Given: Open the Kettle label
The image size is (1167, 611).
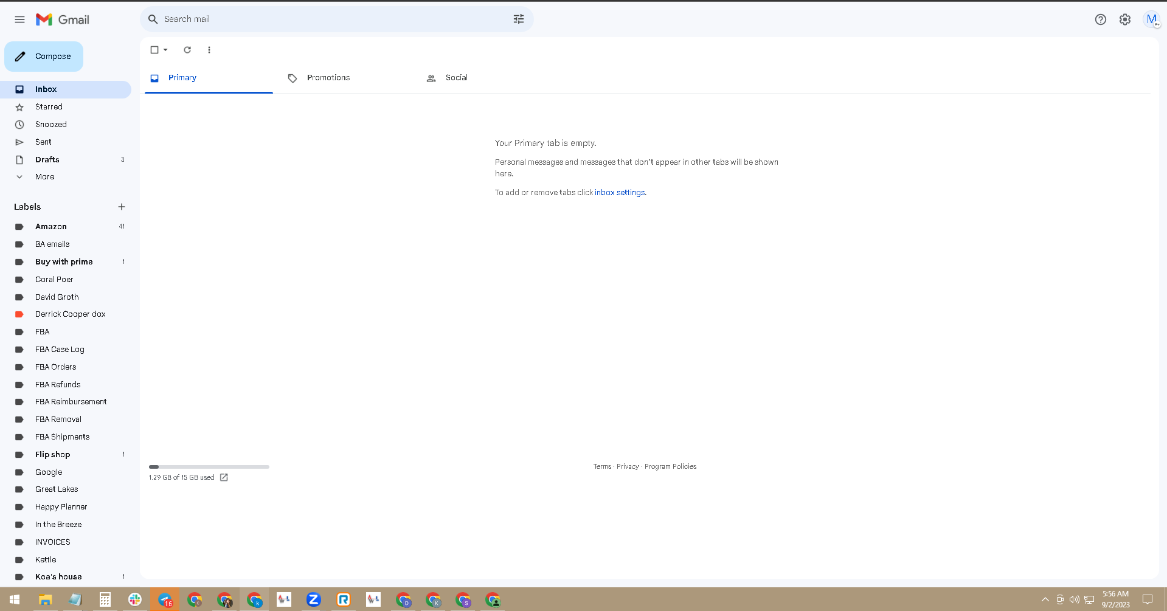Looking at the screenshot, I should [66, 560].
